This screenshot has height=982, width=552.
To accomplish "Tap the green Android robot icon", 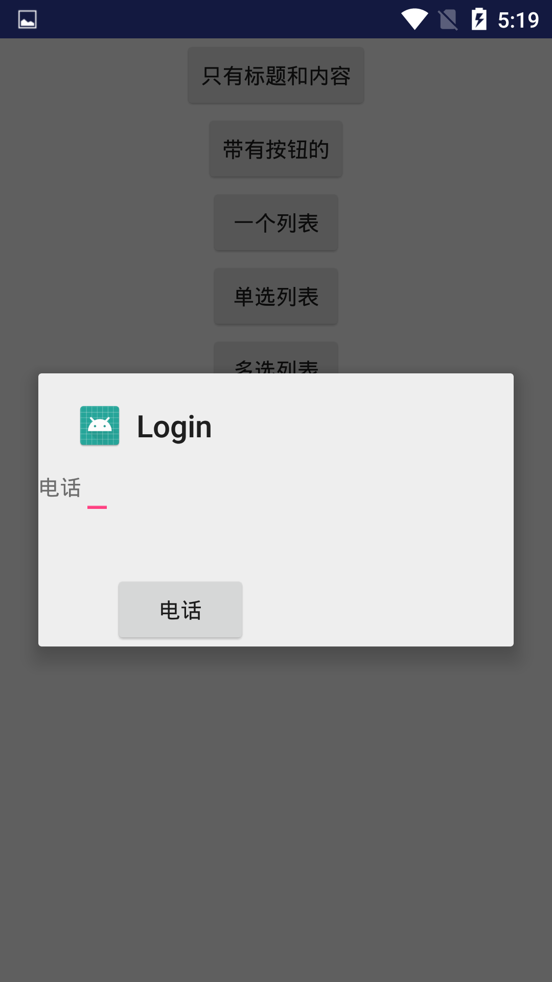I will pos(100,426).
